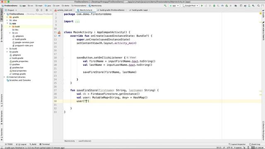Click the 4 spaces indent indicator
Image resolution: width=265 pixels, height=149 pixels.
pos(238,148)
